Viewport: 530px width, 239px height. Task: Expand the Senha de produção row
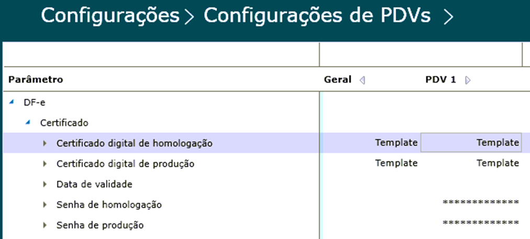pyautogui.click(x=45, y=225)
